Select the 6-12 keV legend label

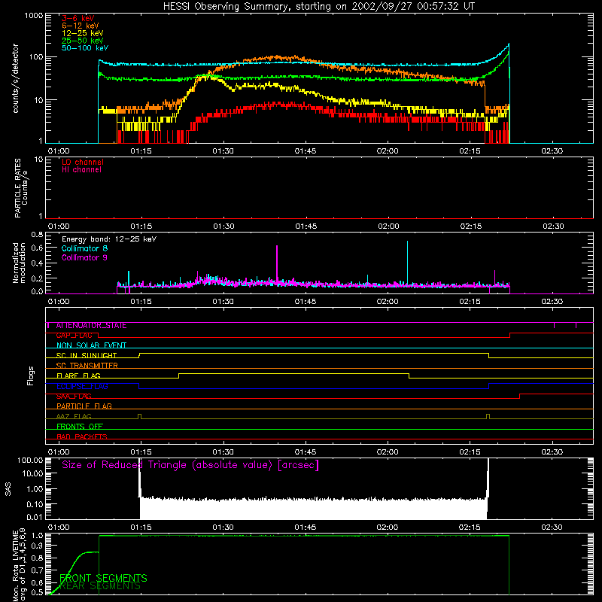81,26
